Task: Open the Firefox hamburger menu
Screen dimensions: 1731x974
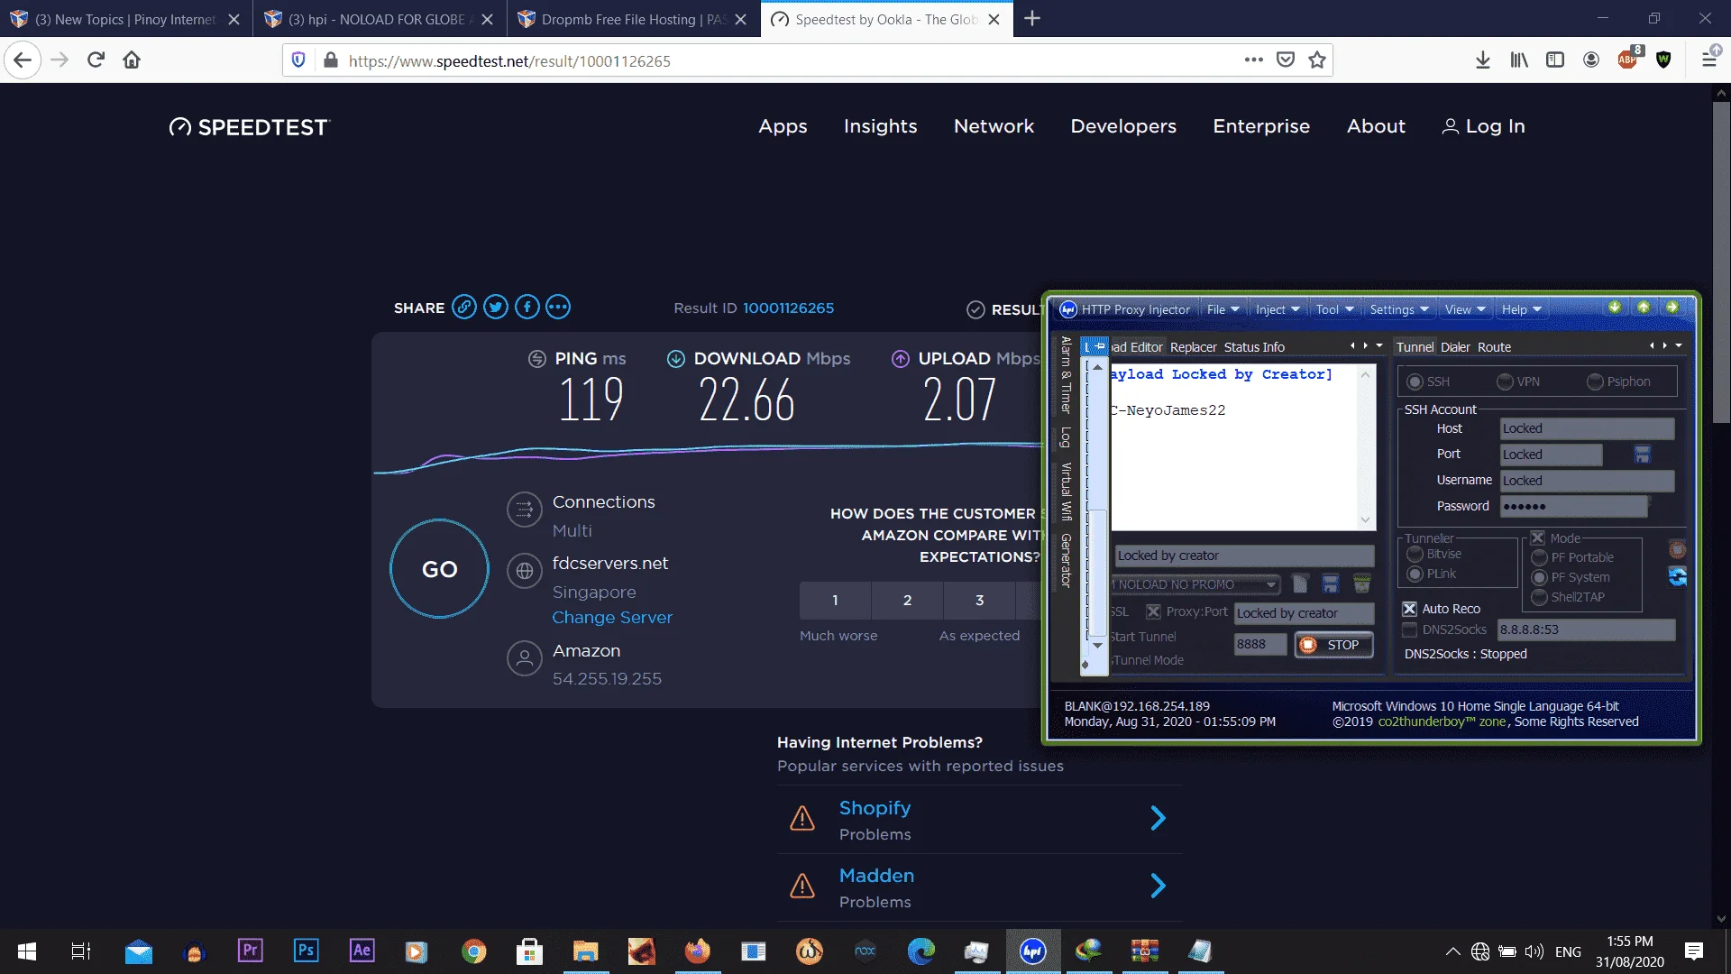Action: 1709,60
